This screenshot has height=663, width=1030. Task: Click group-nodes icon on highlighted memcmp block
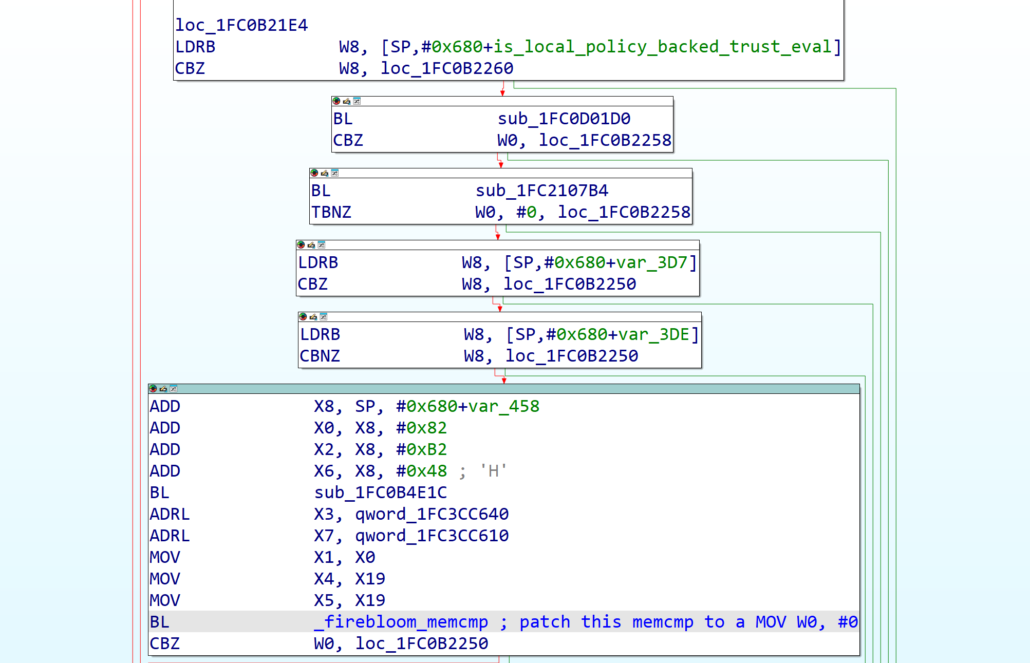point(174,389)
